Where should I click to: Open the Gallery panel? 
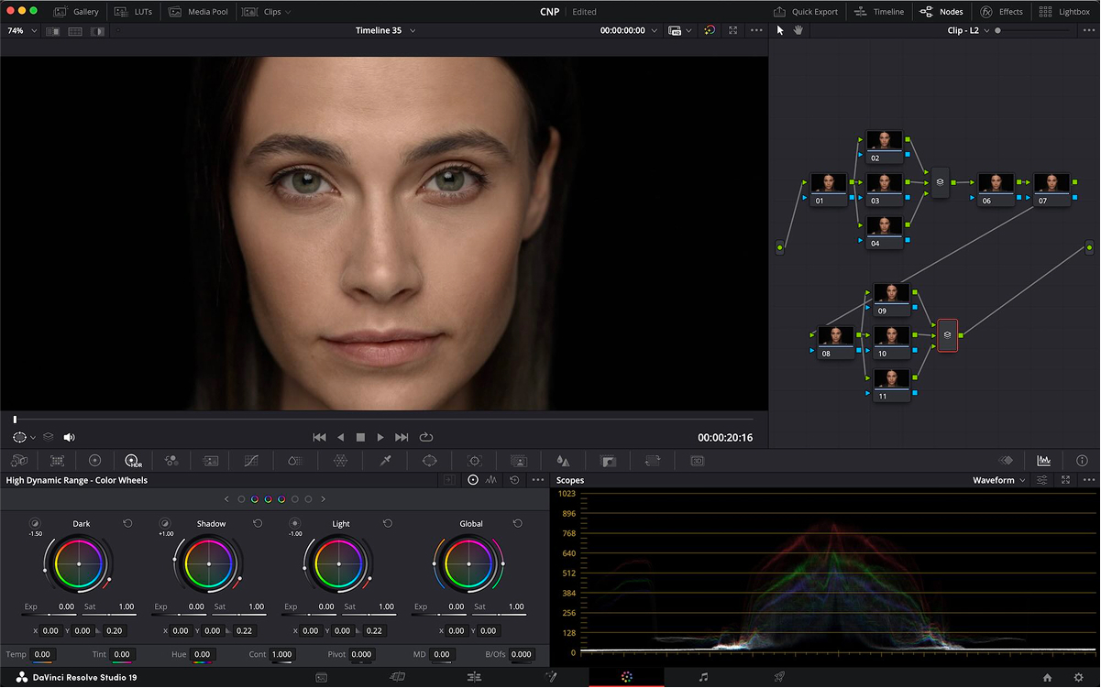[x=77, y=12]
